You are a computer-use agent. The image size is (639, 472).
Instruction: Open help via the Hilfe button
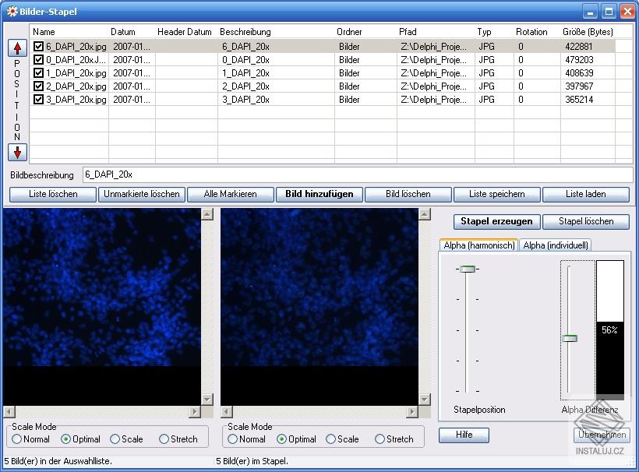tap(464, 435)
